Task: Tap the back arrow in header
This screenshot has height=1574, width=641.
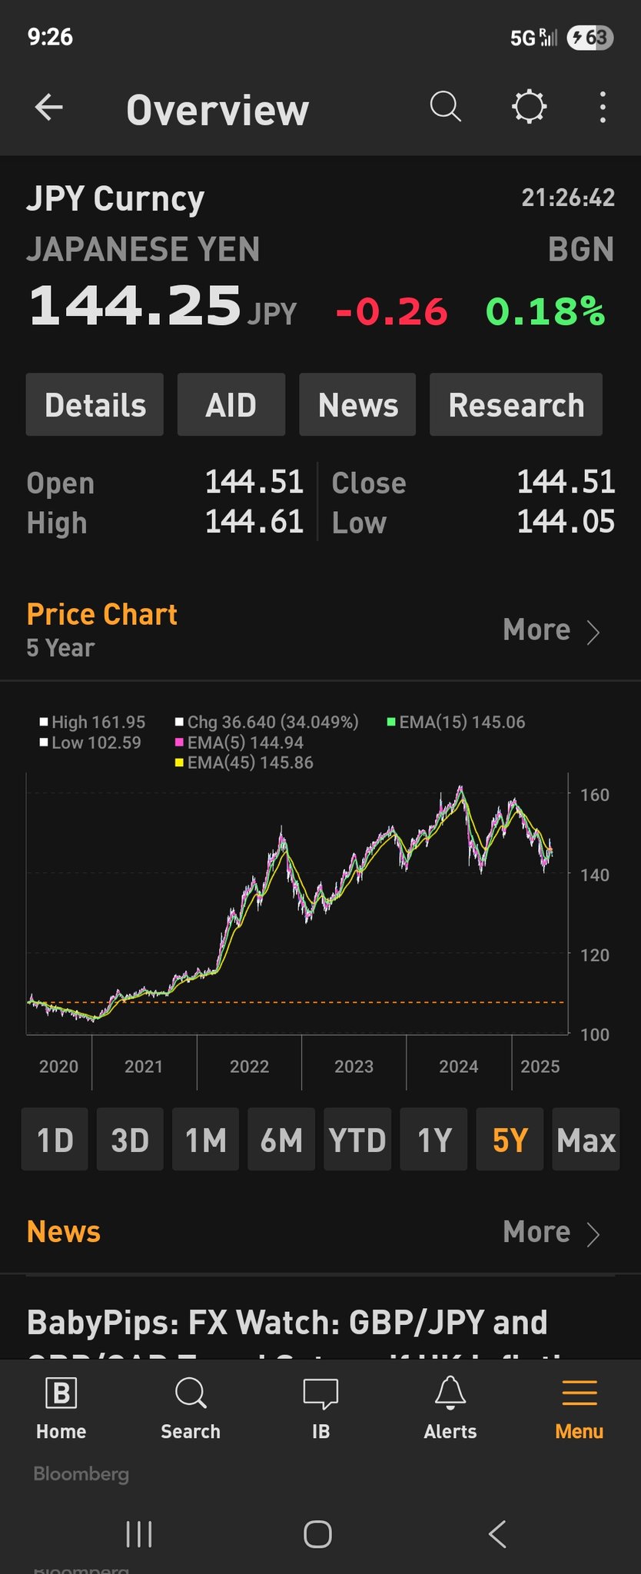Action: pyautogui.click(x=49, y=108)
